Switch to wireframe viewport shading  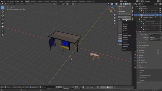[124, 4]
